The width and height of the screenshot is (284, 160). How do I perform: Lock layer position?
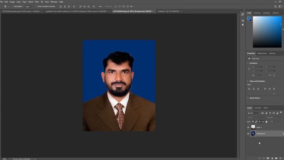[x=260, y=122]
